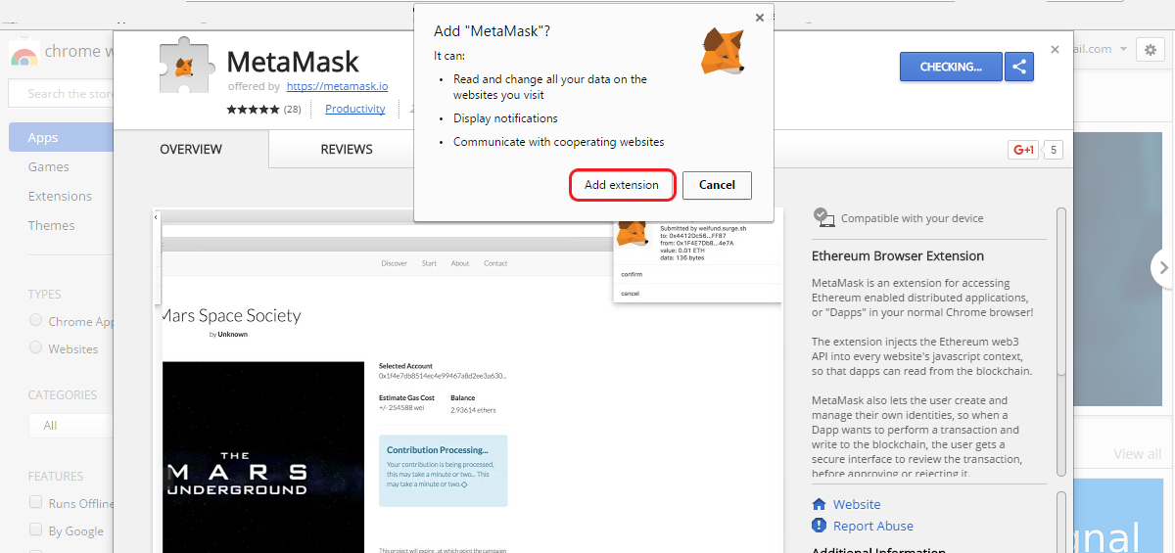Click the View all link
Screen dimensions: 1175x553
[1137, 454]
